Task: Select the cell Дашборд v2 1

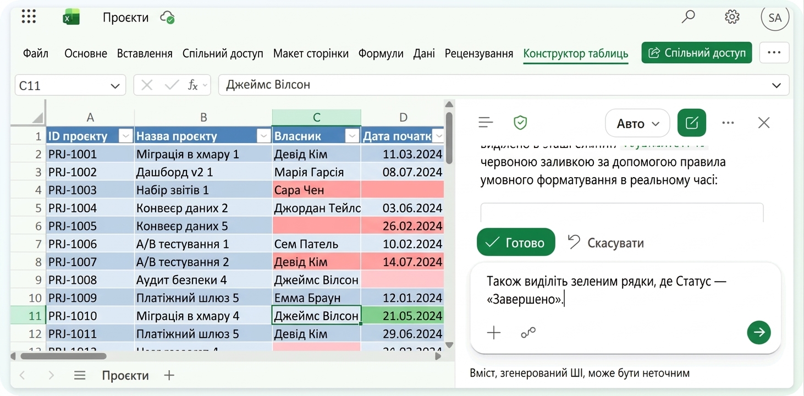Action: [203, 172]
